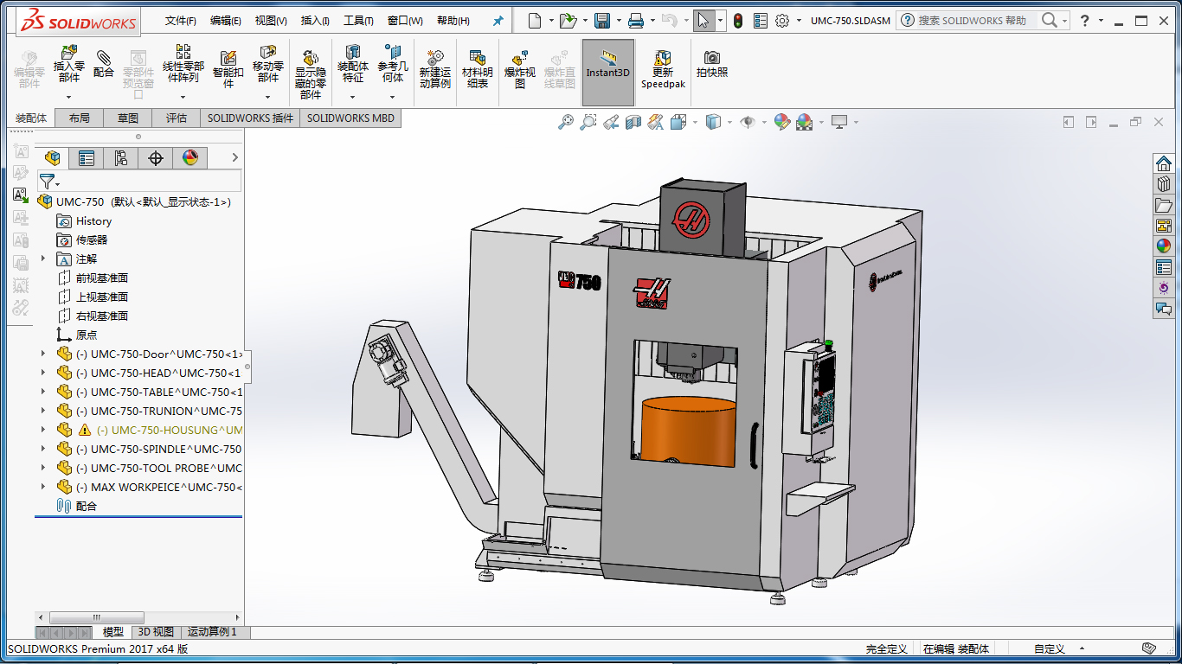Viewport: 1182px width, 664px height.
Task: Open the 文件(F) menu
Action: pos(181,21)
